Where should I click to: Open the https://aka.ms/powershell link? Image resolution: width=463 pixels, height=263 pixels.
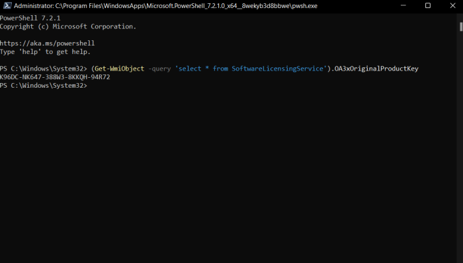(47, 44)
